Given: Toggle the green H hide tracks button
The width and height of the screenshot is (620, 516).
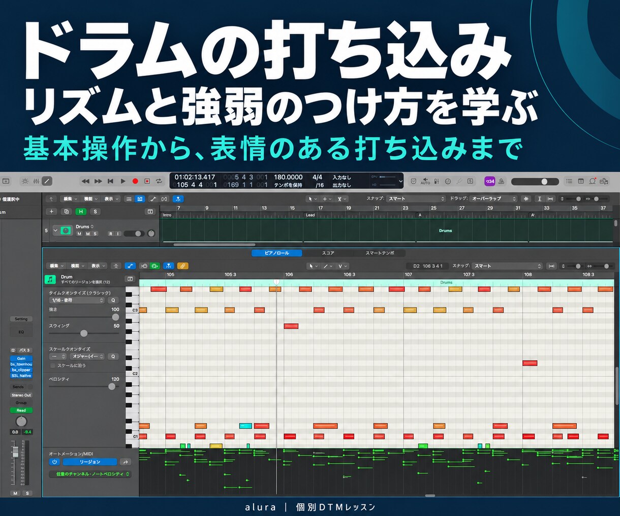Looking at the screenshot, I should click(80, 212).
